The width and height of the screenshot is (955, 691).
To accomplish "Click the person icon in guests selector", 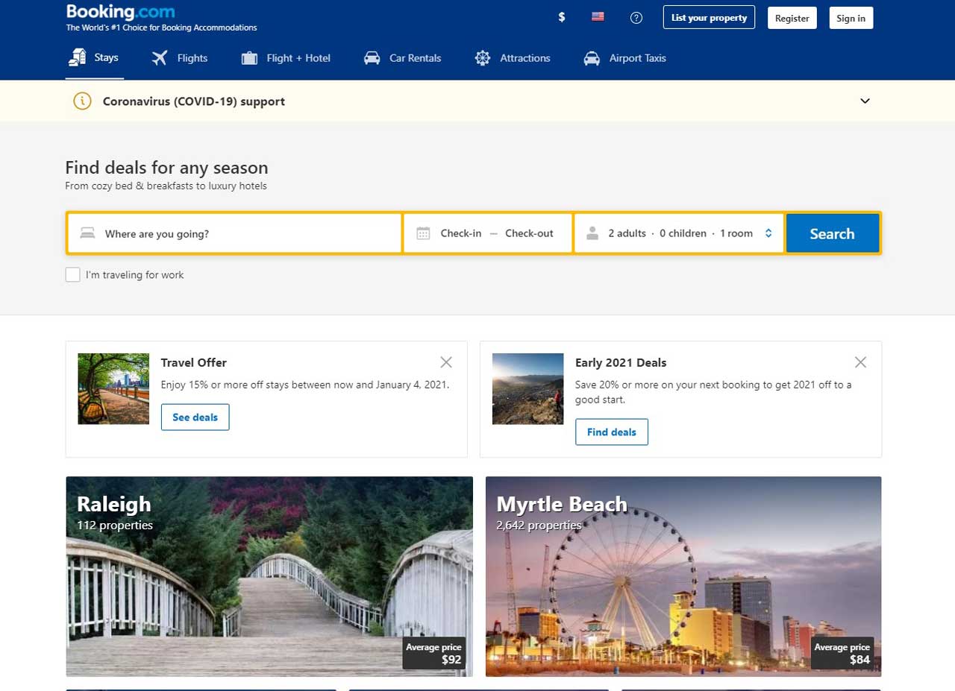I will click(592, 233).
